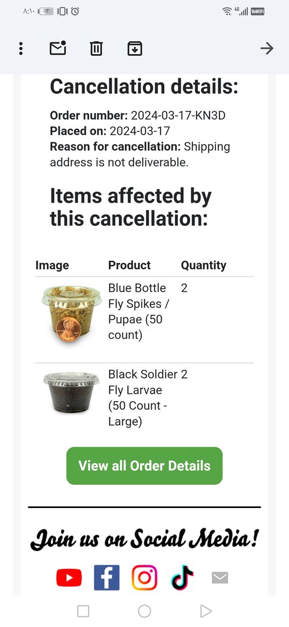Tap the Join us on Social Media heading

click(x=145, y=539)
